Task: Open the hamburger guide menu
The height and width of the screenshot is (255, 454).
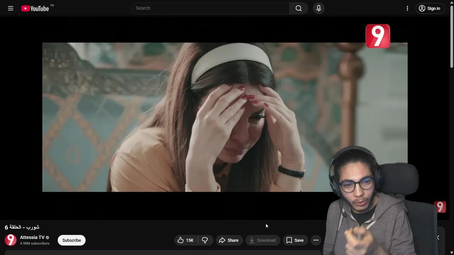Action: pos(11,8)
